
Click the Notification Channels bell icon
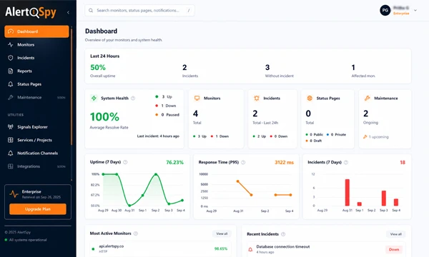tap(11, 153)
